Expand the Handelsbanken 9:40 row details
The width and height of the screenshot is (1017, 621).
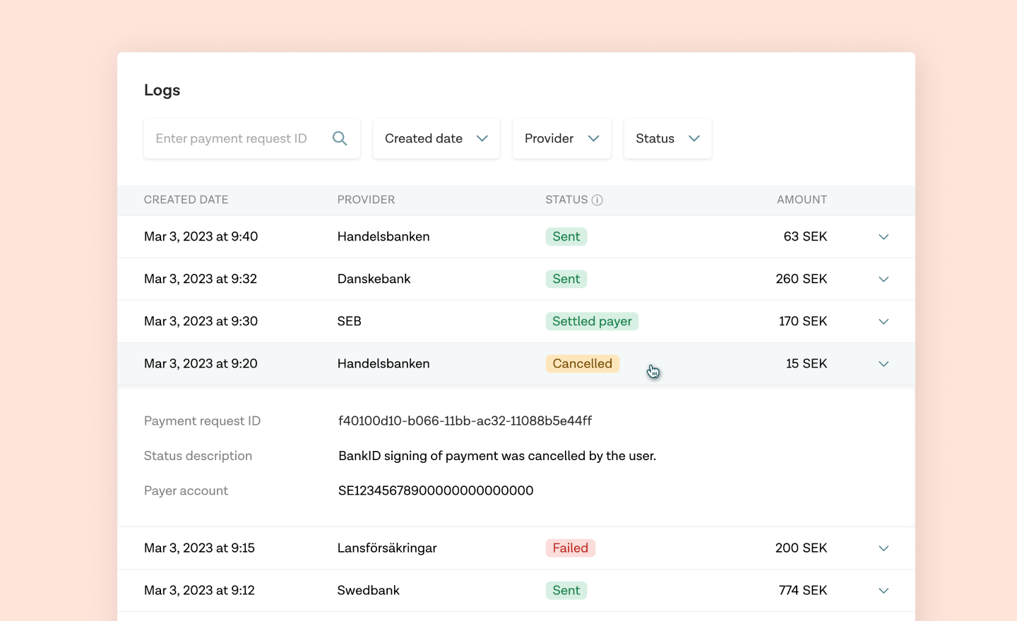[x=884, y=236]
